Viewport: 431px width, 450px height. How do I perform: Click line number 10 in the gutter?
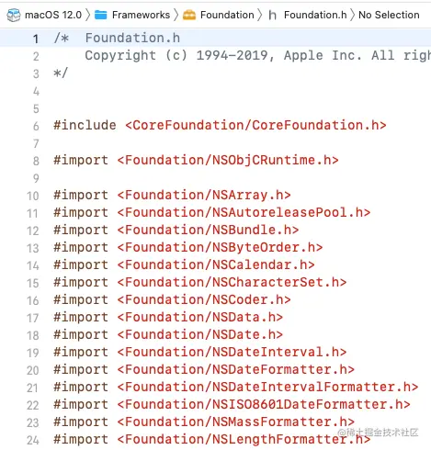tap(33, 196)
